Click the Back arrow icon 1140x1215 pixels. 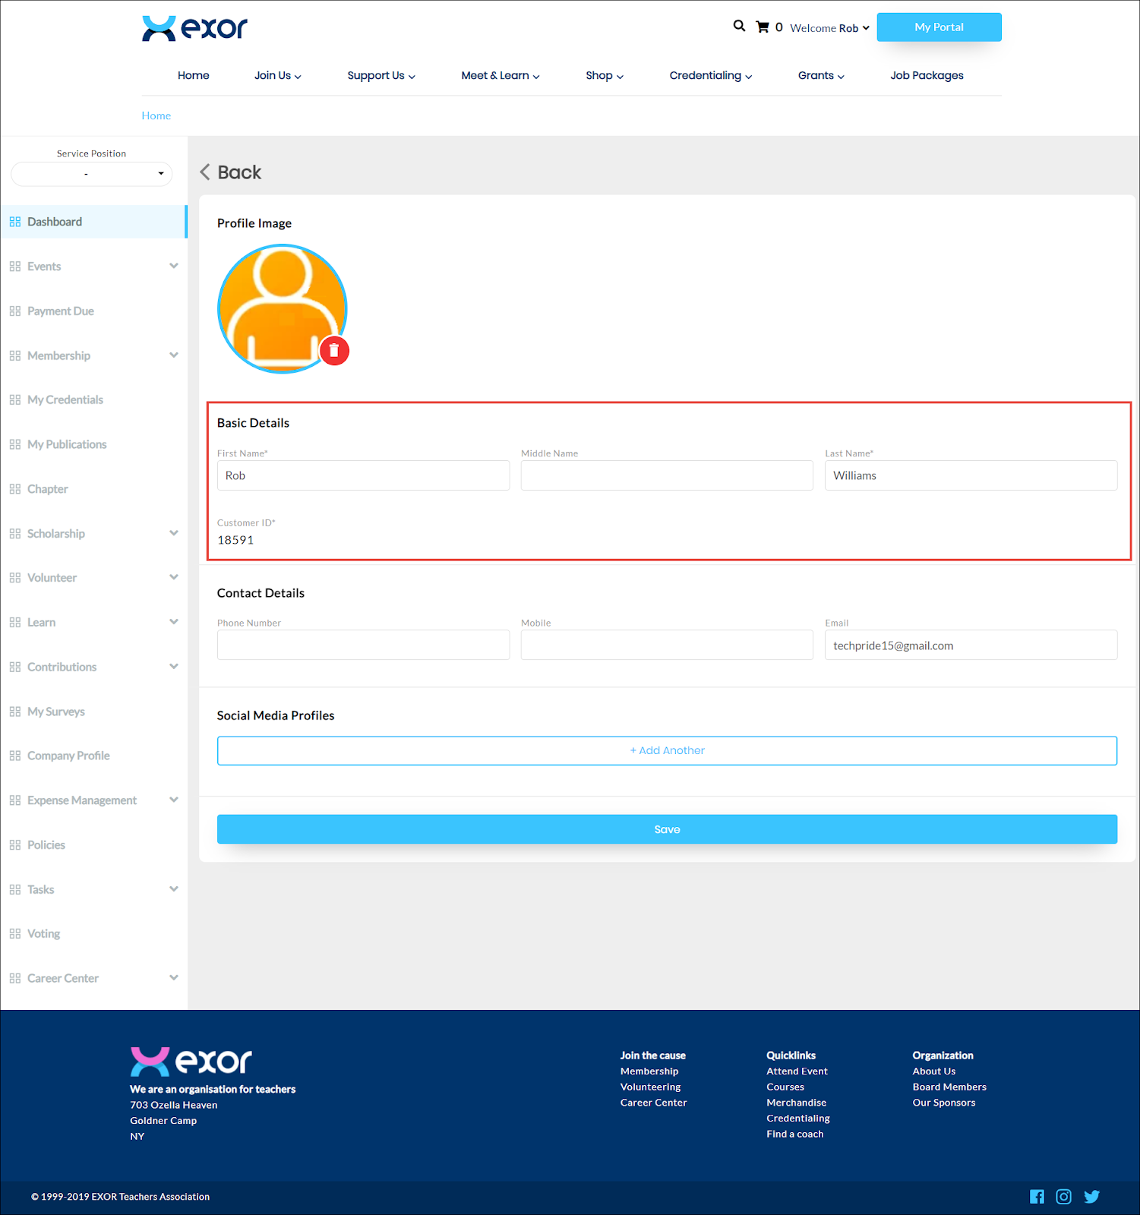click(x=205, y=172)
